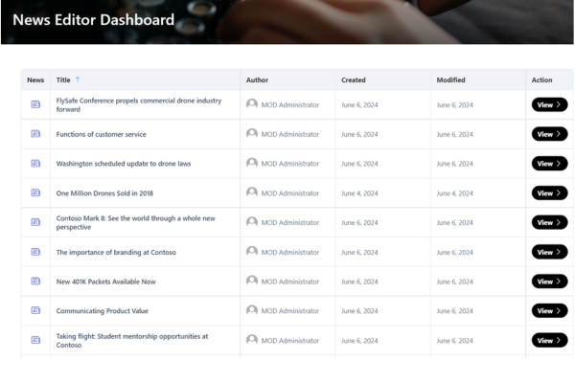View the FlySafe Conference article
The image size is (575, 383).
[x=549, y=104]
